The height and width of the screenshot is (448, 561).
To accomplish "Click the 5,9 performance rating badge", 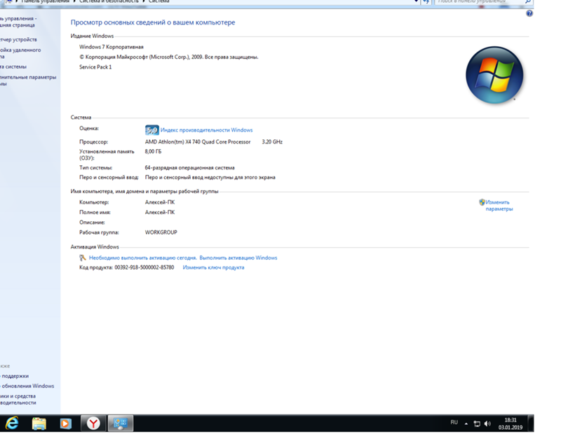I will [151, 130].
